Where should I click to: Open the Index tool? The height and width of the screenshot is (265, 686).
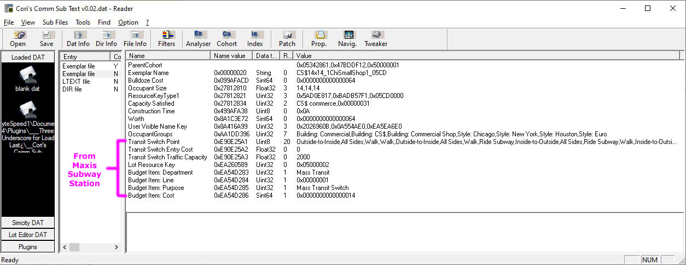(255, 39)
